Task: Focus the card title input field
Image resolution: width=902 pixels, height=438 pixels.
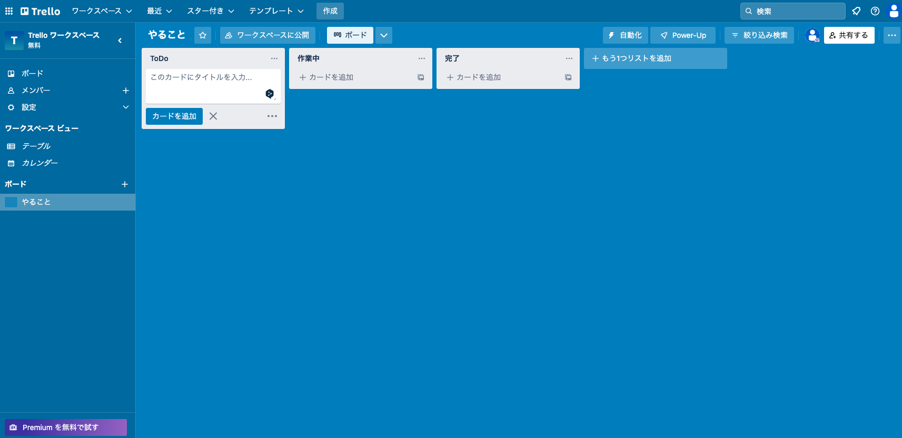Action: (213, 86)
